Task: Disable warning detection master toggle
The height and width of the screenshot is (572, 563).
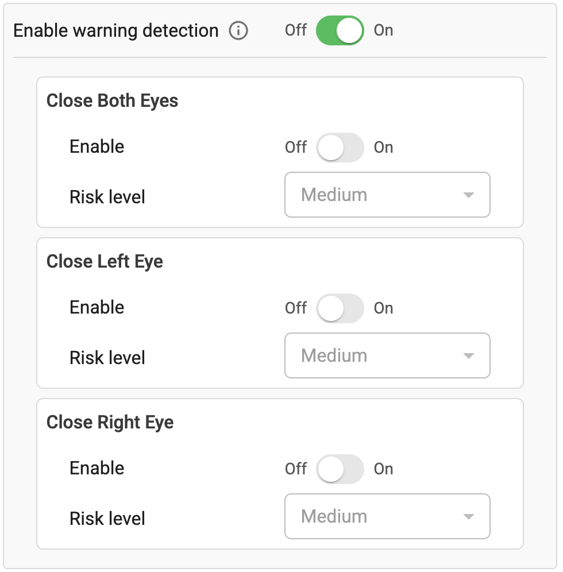Action: tap(339, 30)
